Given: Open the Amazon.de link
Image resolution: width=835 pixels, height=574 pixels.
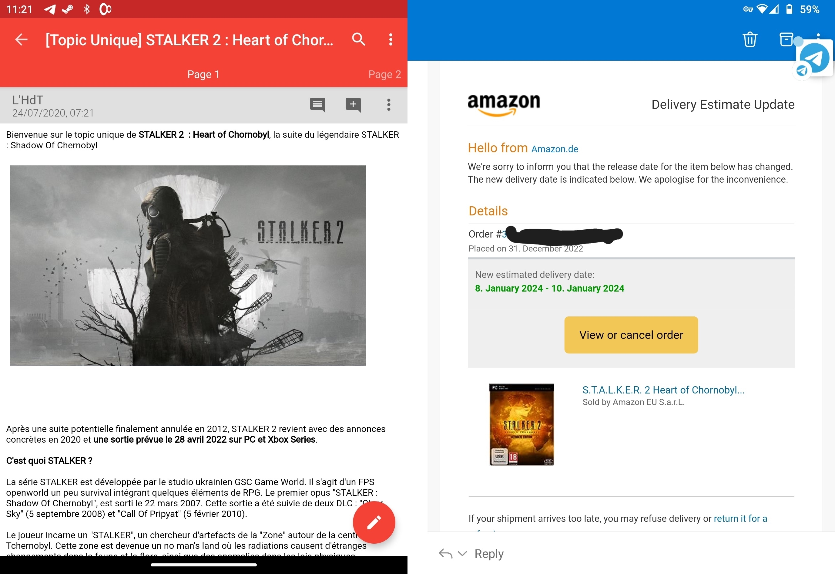Looking at the screenshot, I should coord(555,149).
